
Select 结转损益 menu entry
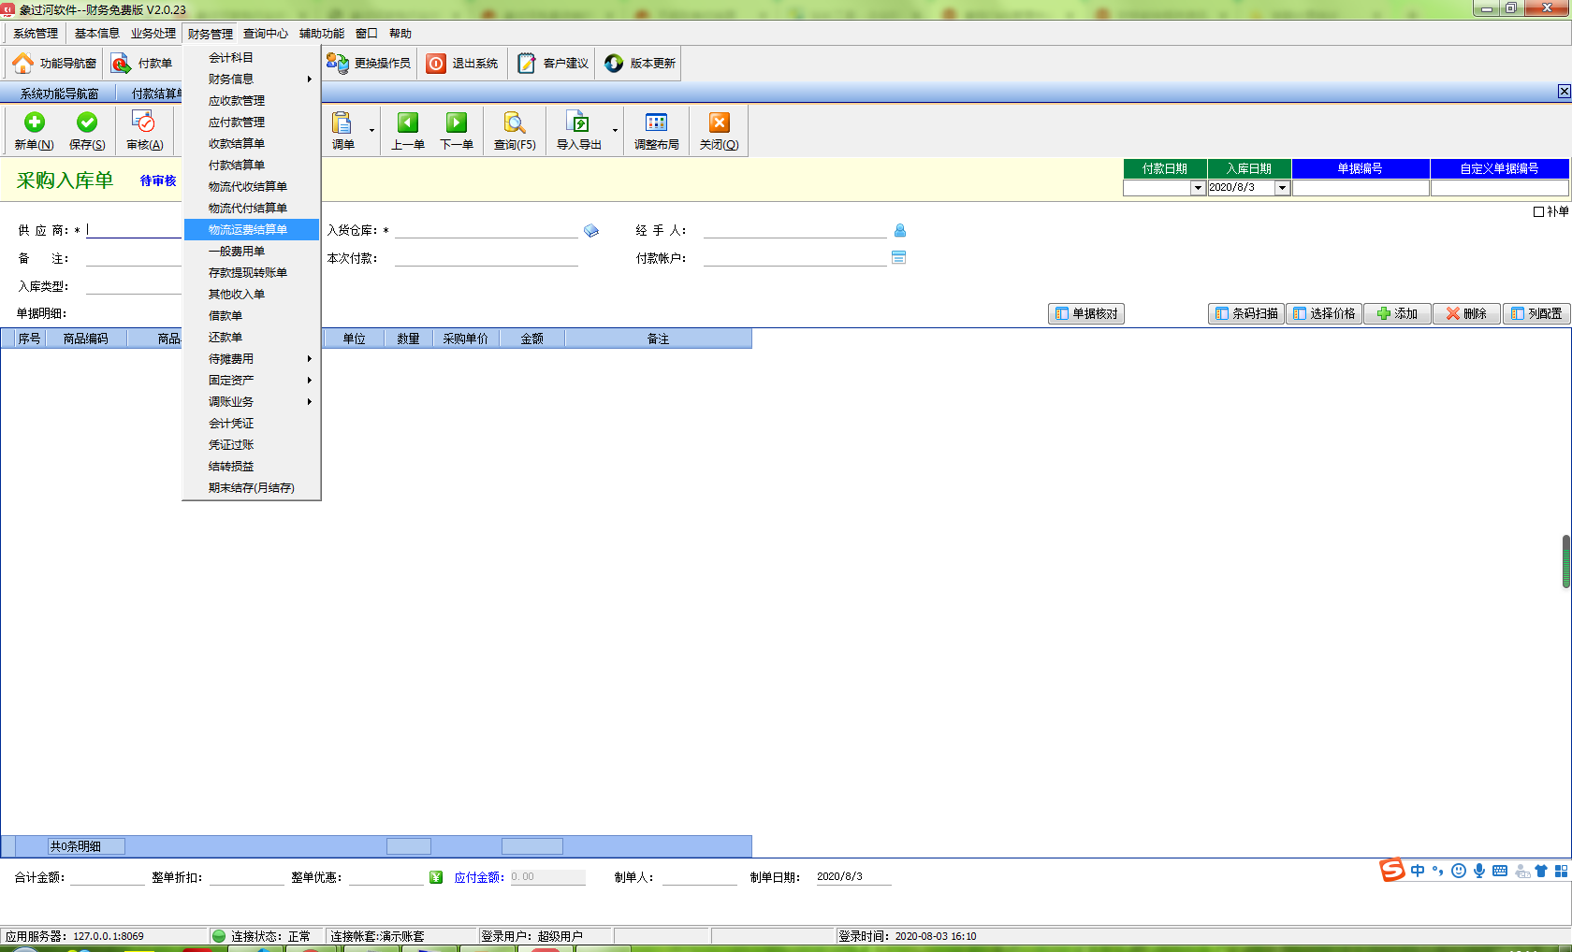pyautogui.click(x=251, y=467)
